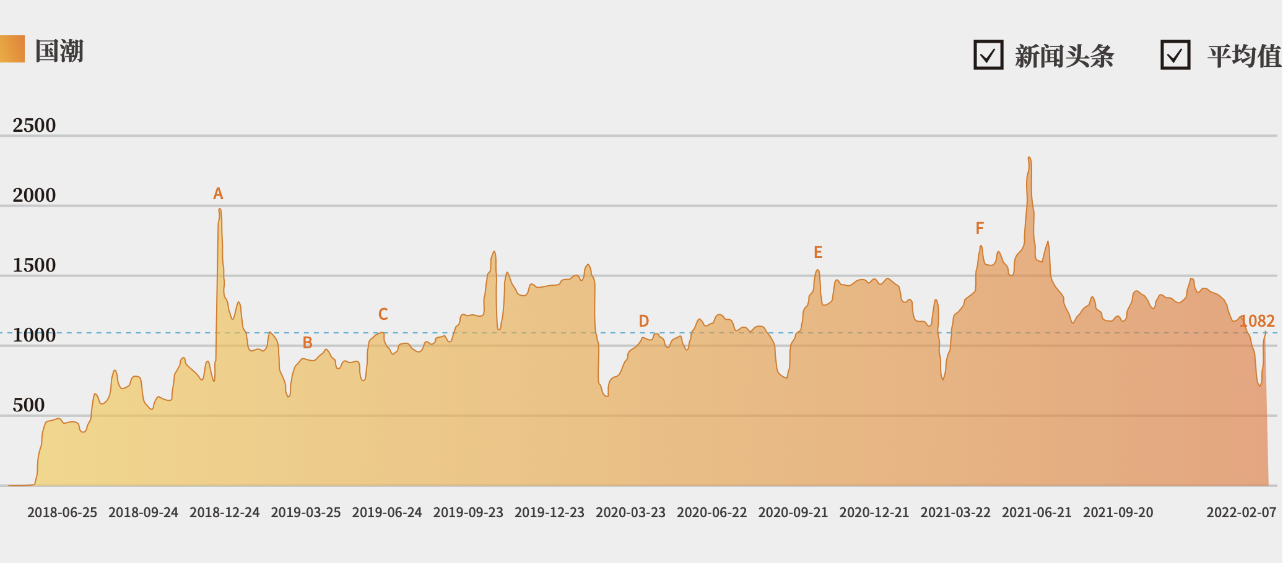Select news marker F on the chart

(x=980, y=228)
